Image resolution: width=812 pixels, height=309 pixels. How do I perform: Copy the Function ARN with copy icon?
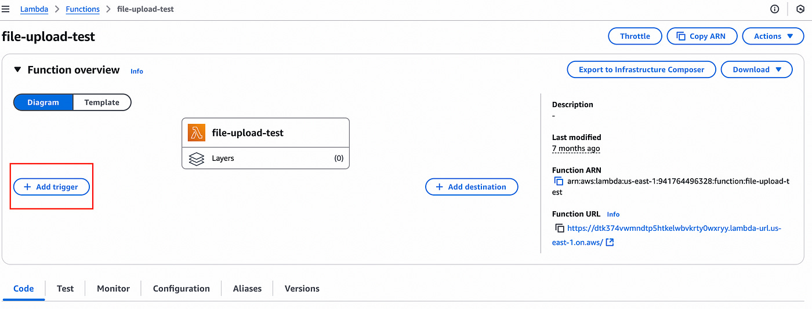559,181
